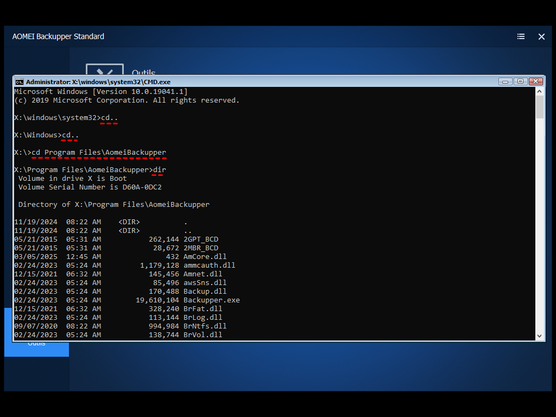Close the AOMEI Backupper Standard window
The width and height of the screenshot is (556, 417).
pos(541,36)
